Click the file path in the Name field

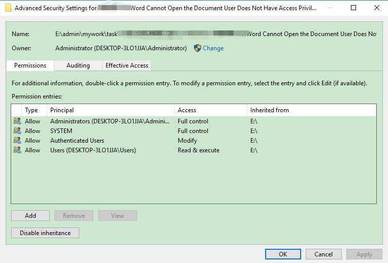point(216,34)
